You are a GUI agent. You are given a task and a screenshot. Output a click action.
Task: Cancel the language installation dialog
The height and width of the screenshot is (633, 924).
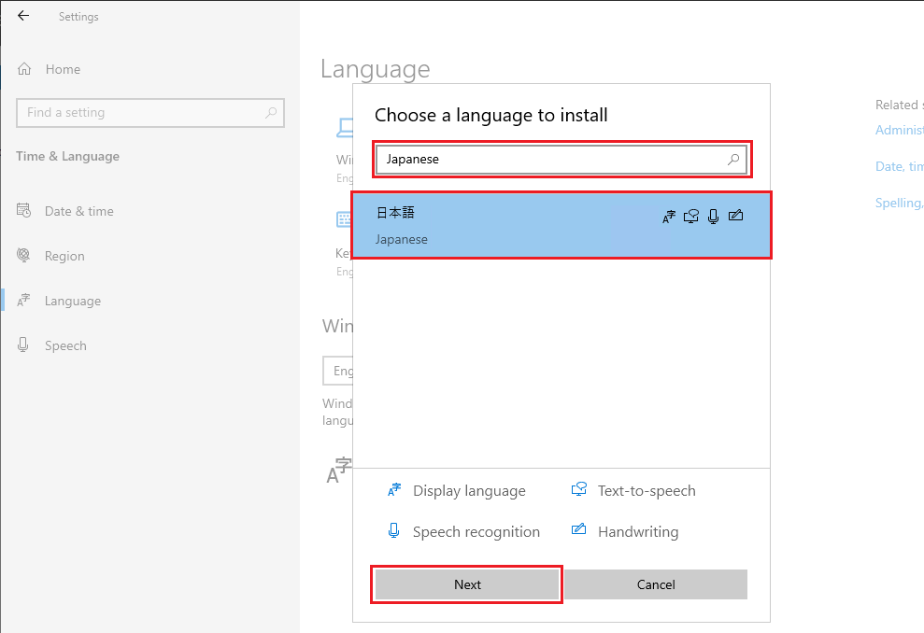click(x=656, y=584)
